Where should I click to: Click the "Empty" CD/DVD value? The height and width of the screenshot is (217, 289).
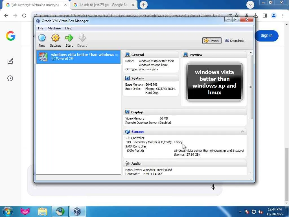click(x=178, y=142)
